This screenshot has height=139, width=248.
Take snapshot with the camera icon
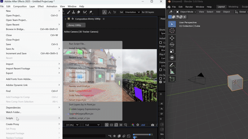153,125
